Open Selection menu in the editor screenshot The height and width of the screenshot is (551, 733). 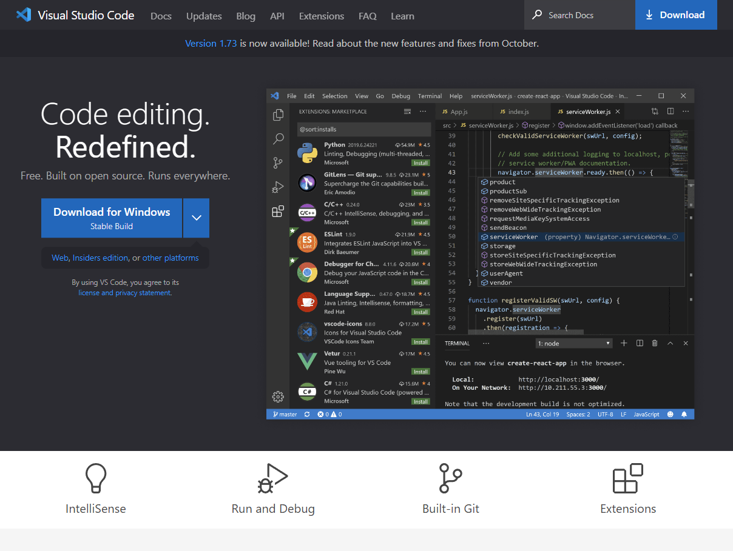tap(335, 96)
